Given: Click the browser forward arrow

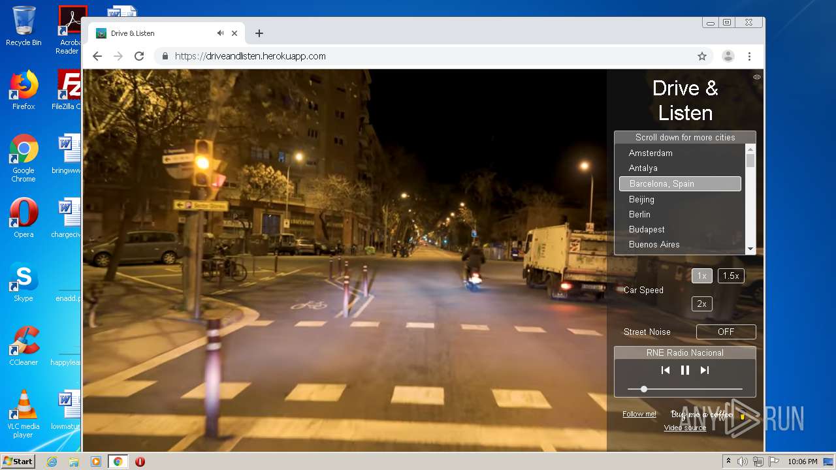Looking at the screenshot, I should click(118, 56).
